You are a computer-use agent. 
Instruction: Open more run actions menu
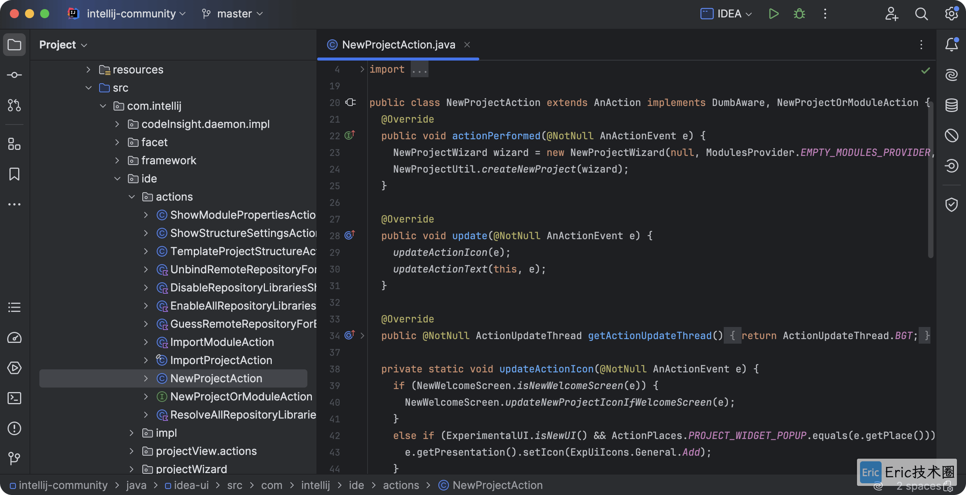[825, 14]
